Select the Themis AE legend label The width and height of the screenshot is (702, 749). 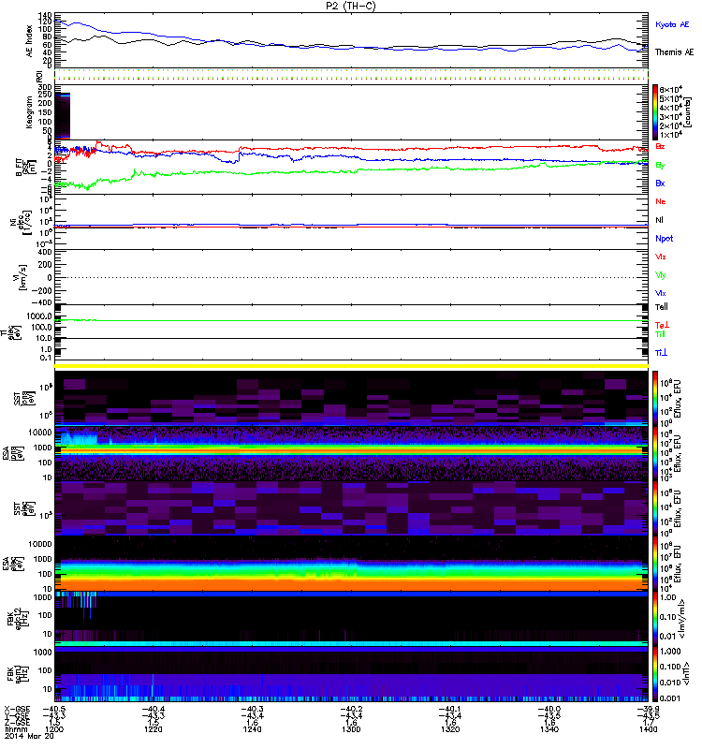(672, 53)
